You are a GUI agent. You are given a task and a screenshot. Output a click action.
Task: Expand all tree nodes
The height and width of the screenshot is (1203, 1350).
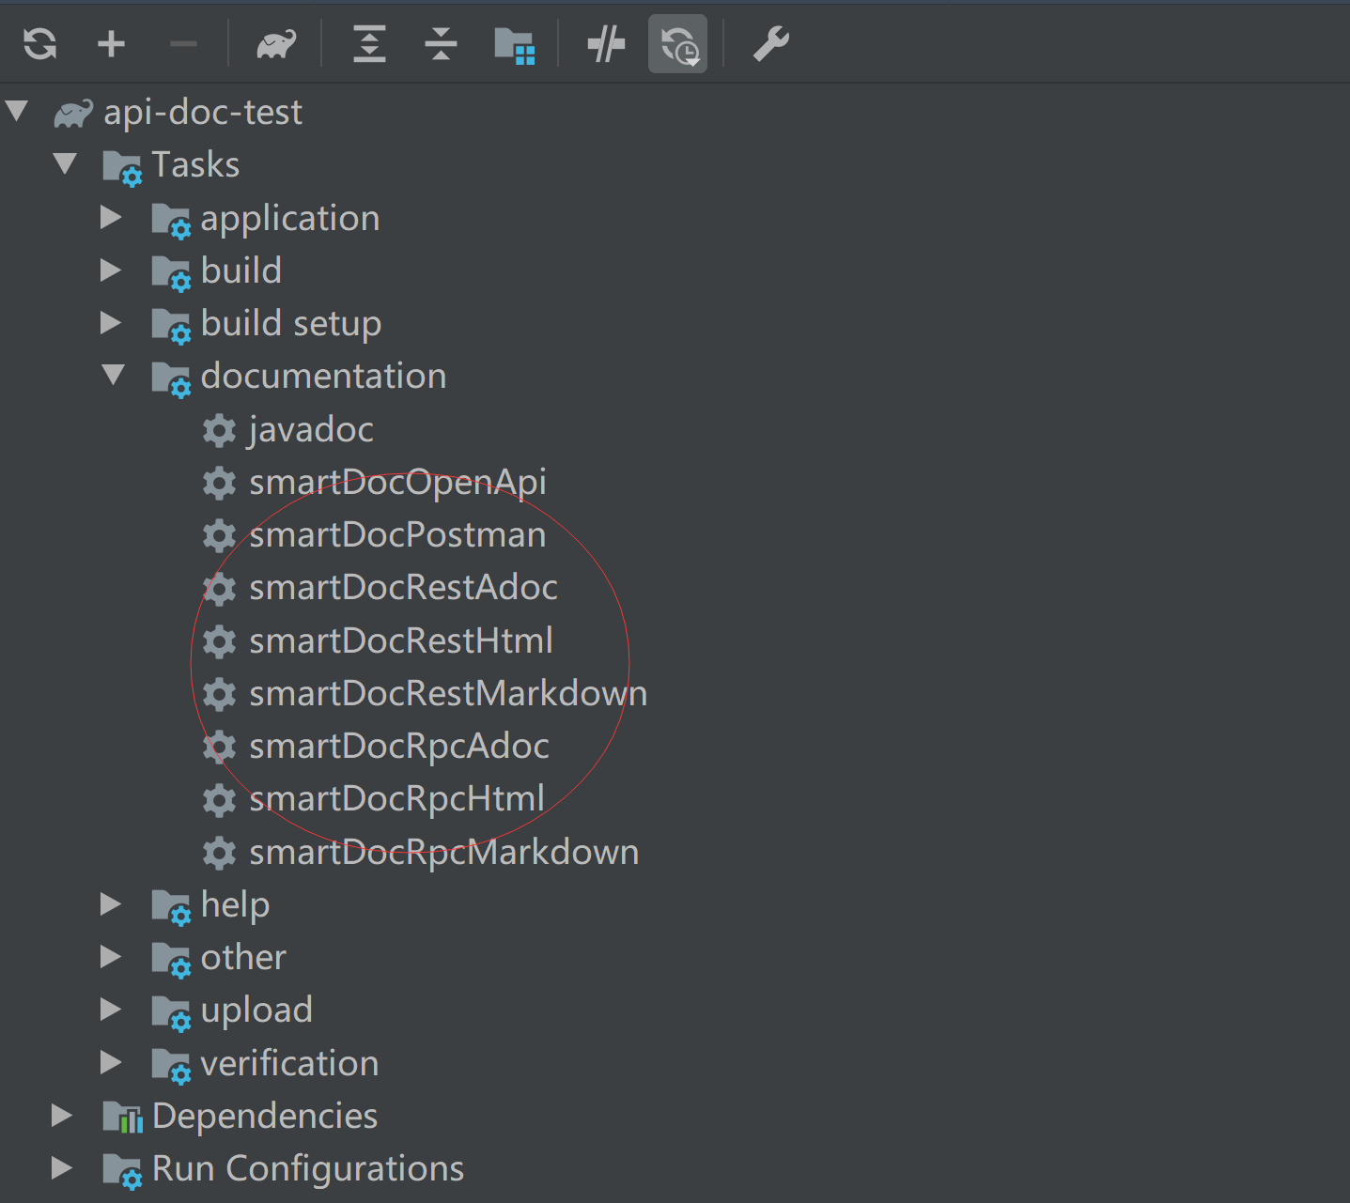pos(369,44)
